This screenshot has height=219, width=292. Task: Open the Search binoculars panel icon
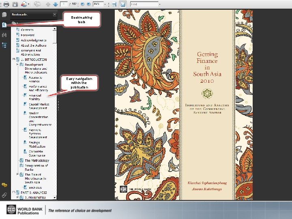pos(4,35)
